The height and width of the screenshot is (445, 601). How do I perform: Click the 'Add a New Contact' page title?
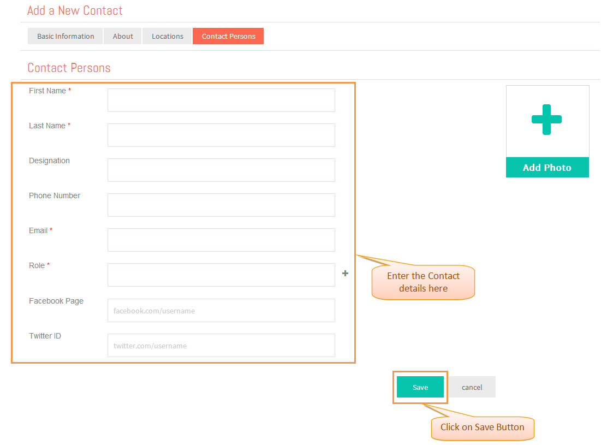[x=75, y=11]
